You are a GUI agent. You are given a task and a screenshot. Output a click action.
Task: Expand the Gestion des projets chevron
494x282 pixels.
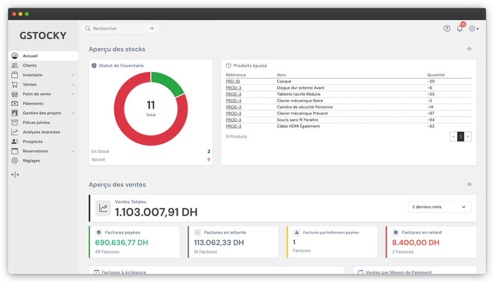[73, 113]
